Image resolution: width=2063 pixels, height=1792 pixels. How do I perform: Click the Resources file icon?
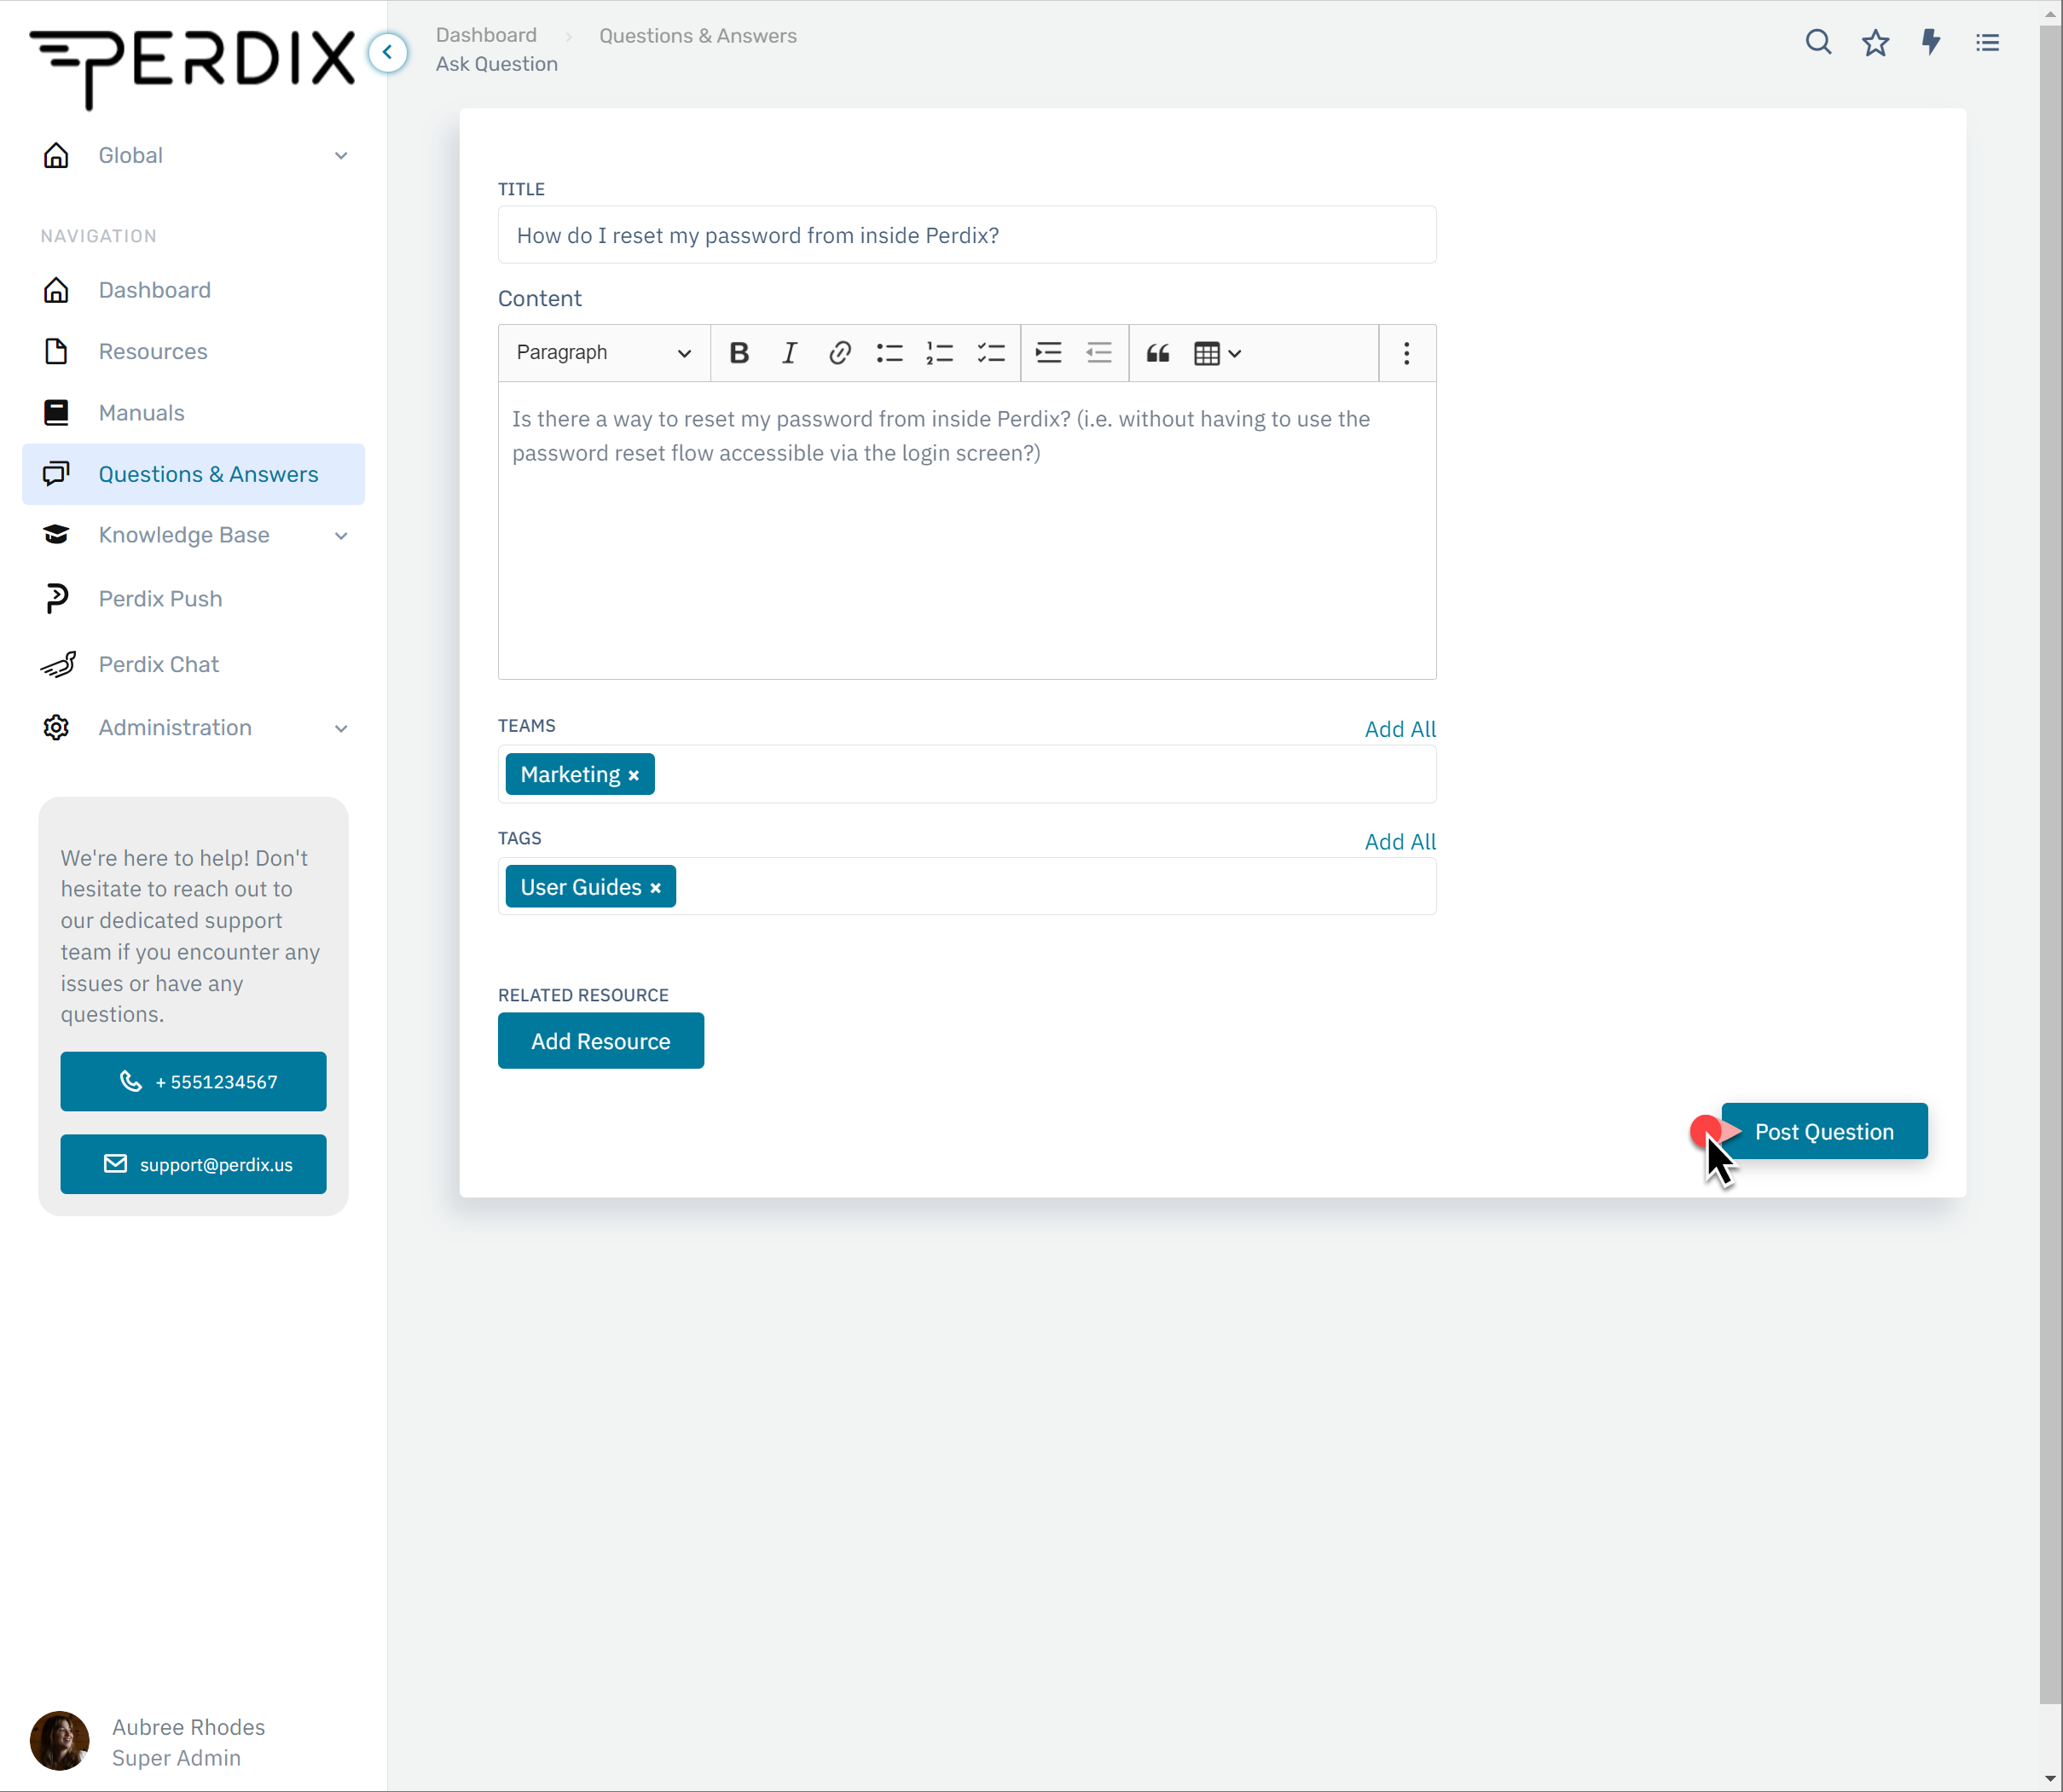click(x=56, y=351)
